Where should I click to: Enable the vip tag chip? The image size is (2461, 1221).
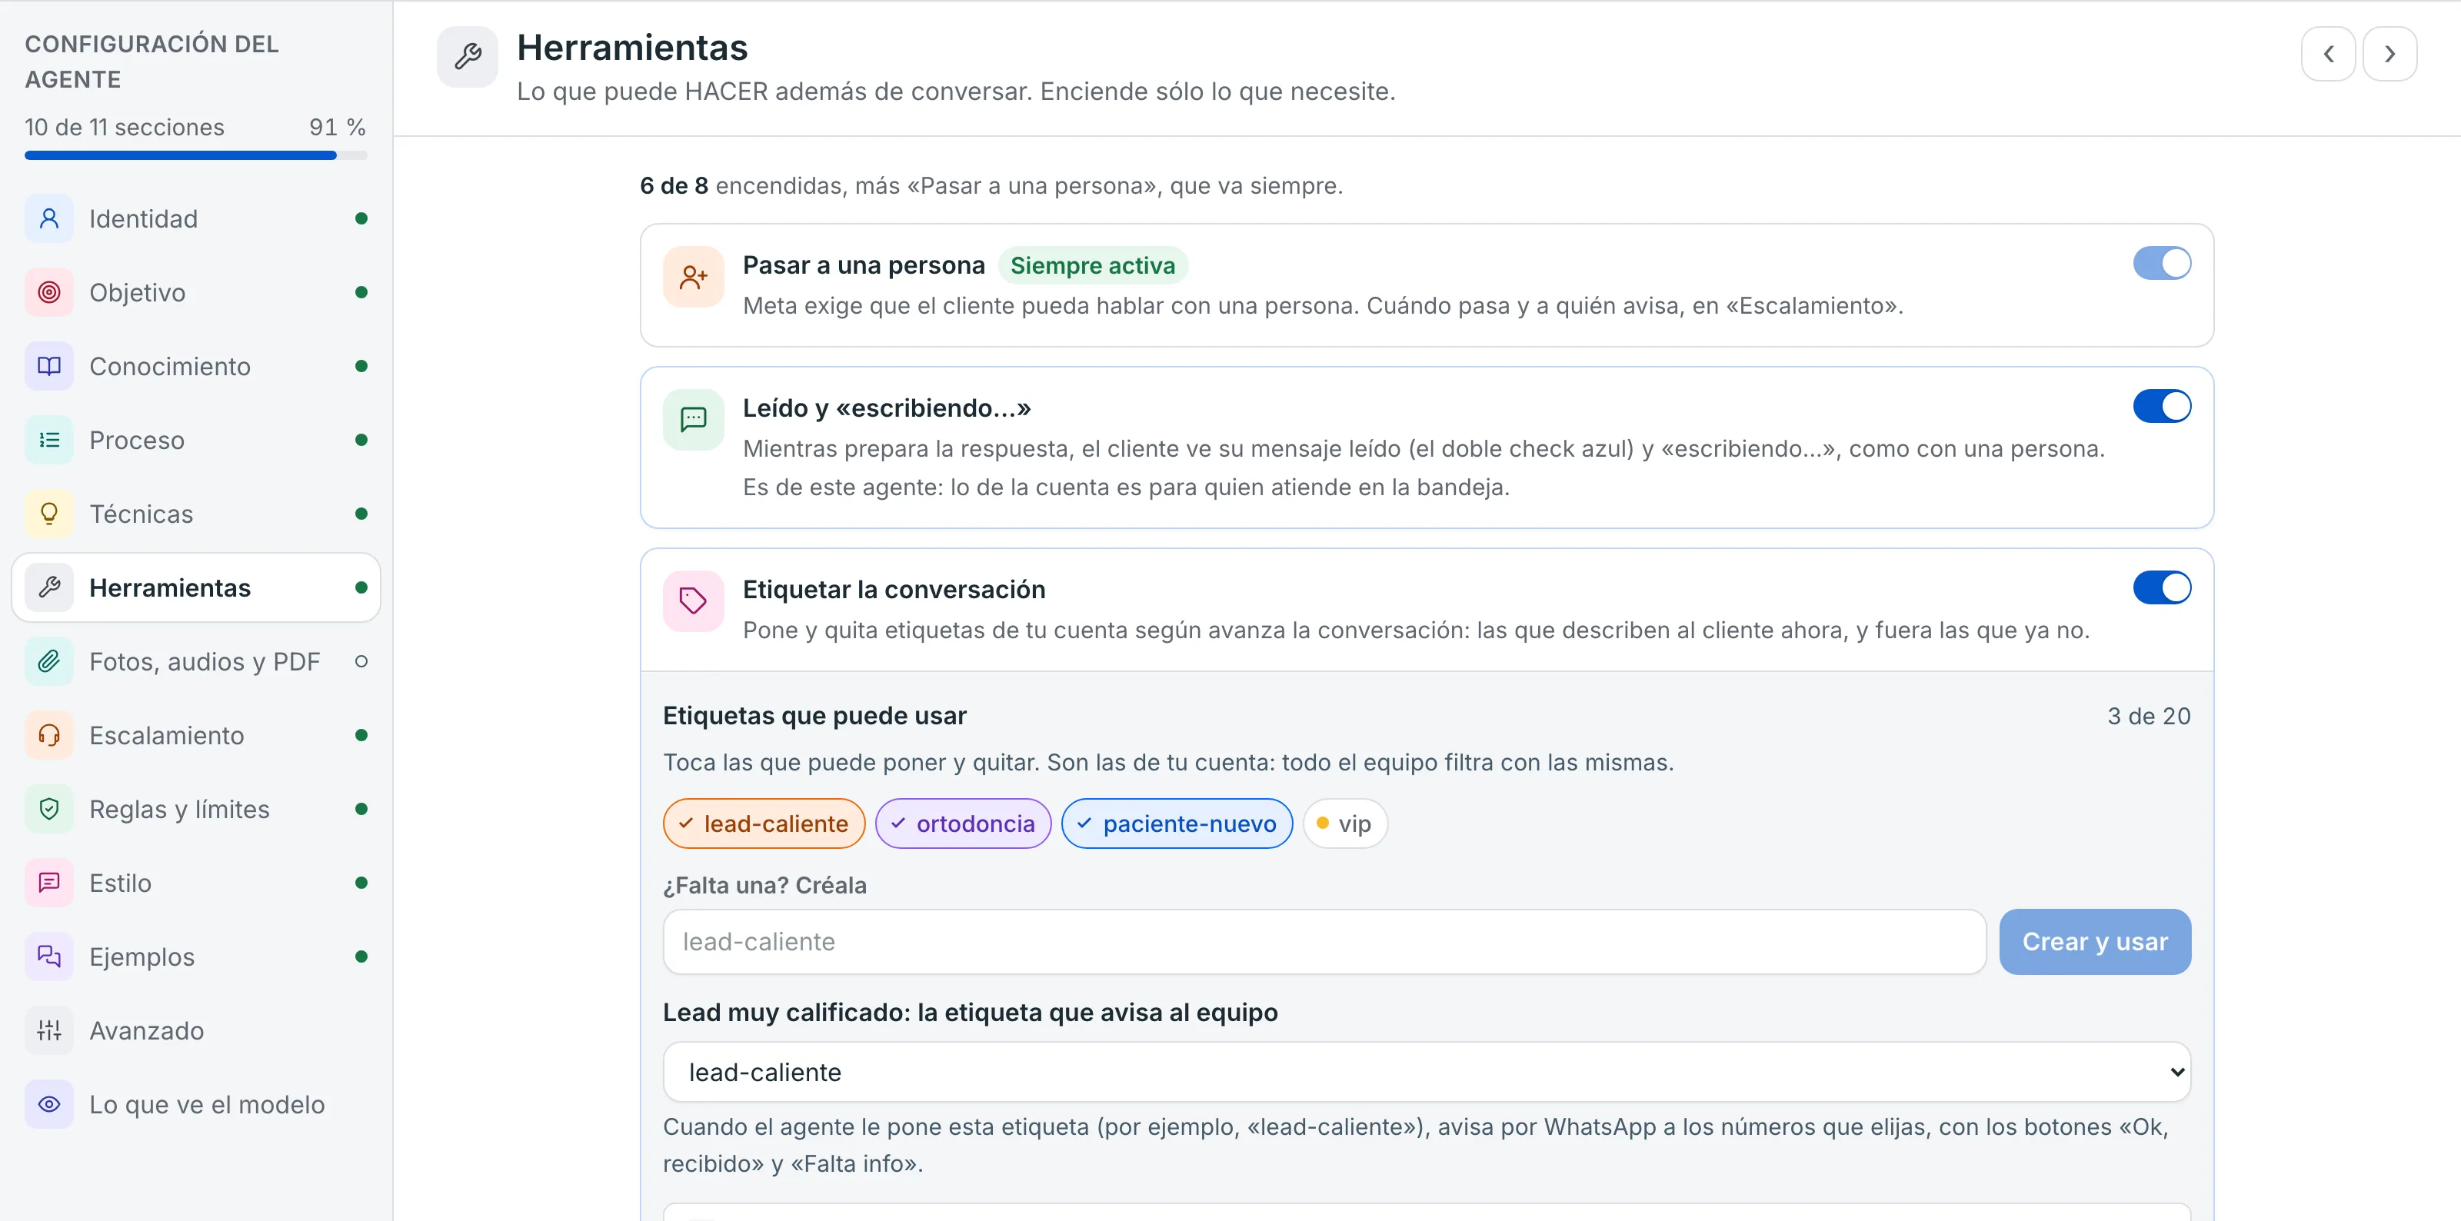(x=1345, y=823)
